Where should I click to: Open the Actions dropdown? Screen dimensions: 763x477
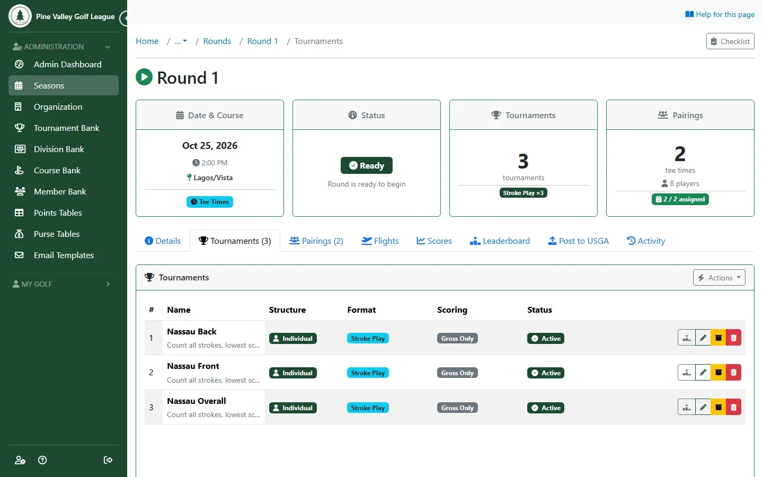719,278
